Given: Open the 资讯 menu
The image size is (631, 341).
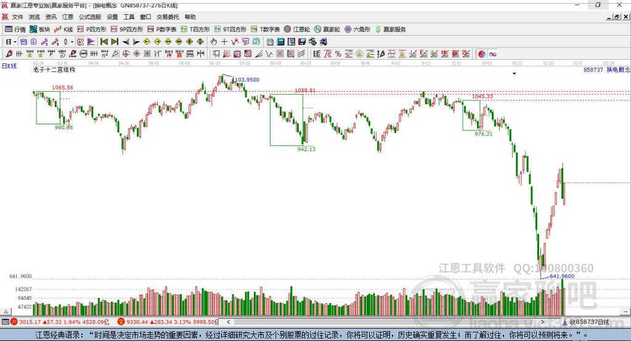Looking at the screenshot, I should tap(51, 17).
